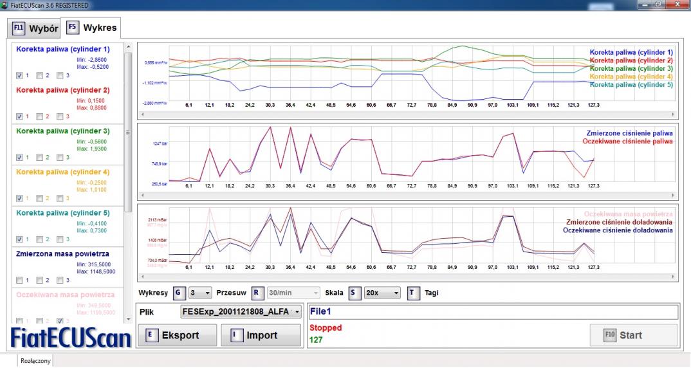Screen dimensions: 691x368
Task: Click the File1 text field
Action: pyautogui.click(x=493, y=312)
